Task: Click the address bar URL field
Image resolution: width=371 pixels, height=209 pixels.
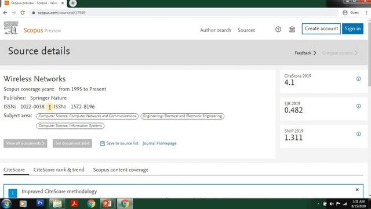Action: (x=184, y=13)
